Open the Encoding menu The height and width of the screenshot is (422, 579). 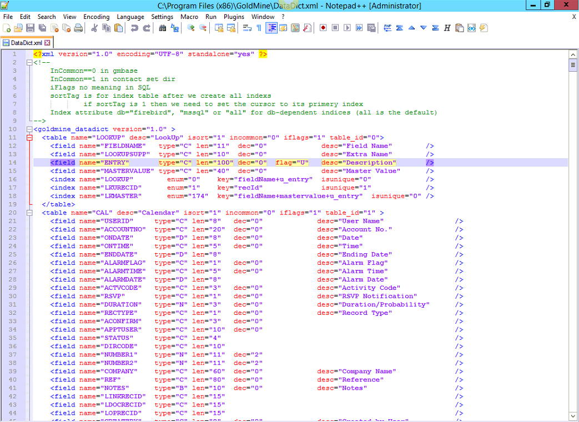96,17
